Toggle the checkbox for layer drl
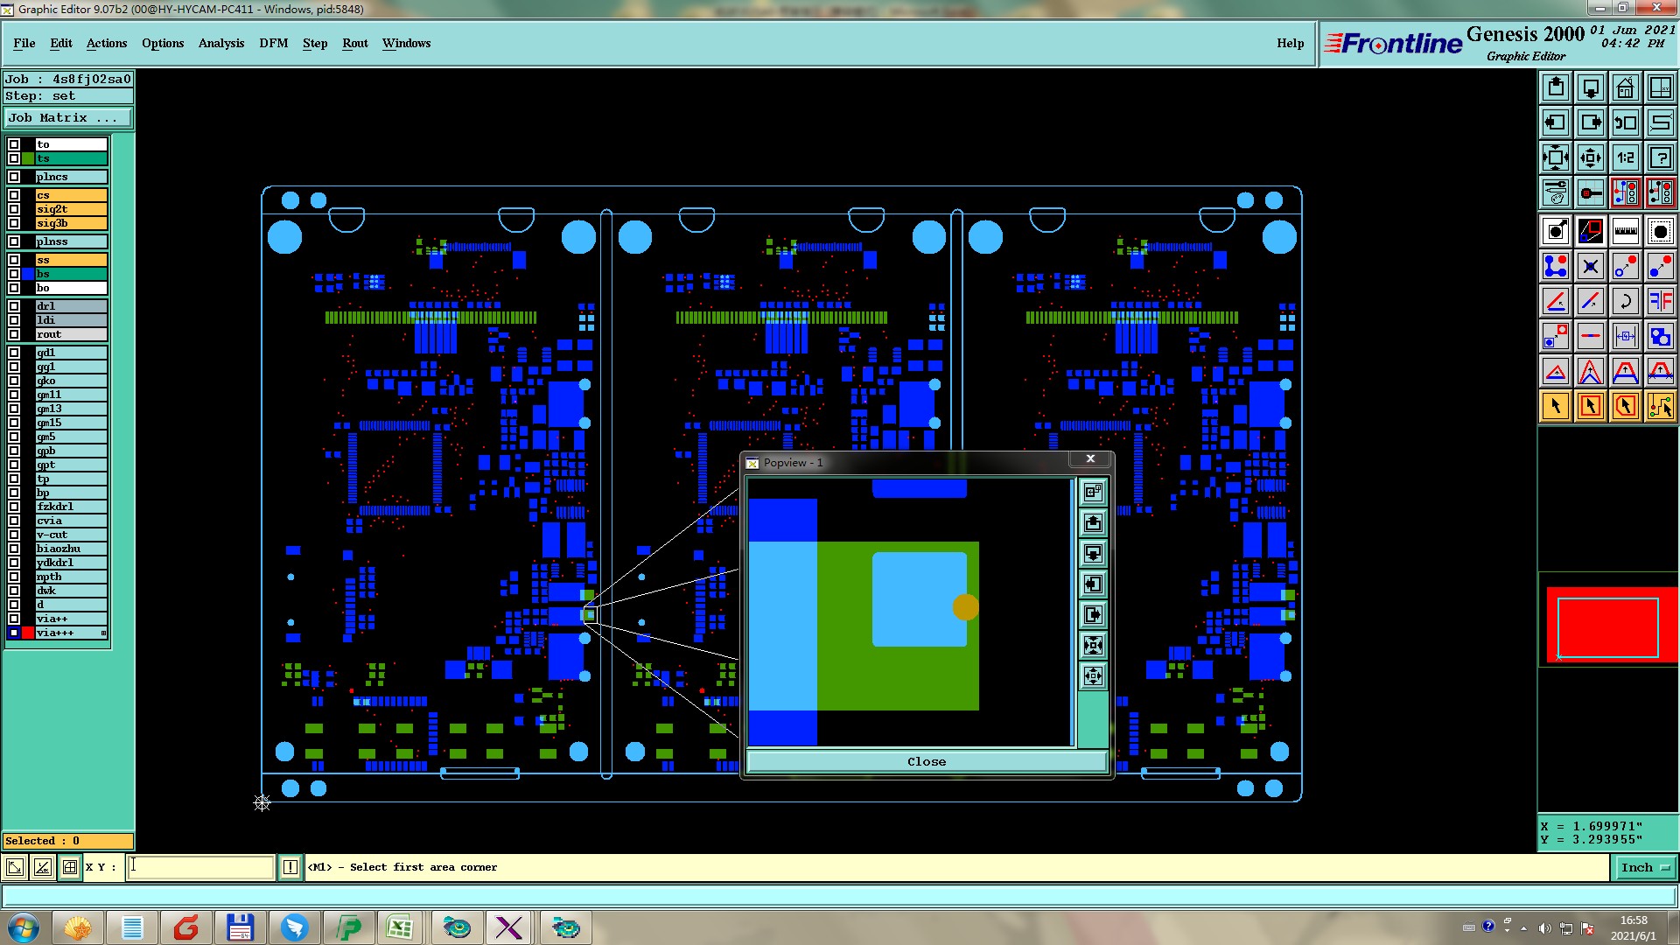The image size is (1680, 945). click(14, 306)
